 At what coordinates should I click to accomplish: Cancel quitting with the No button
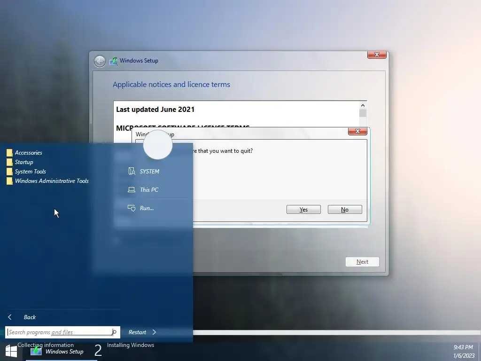(x=345, y=209)
